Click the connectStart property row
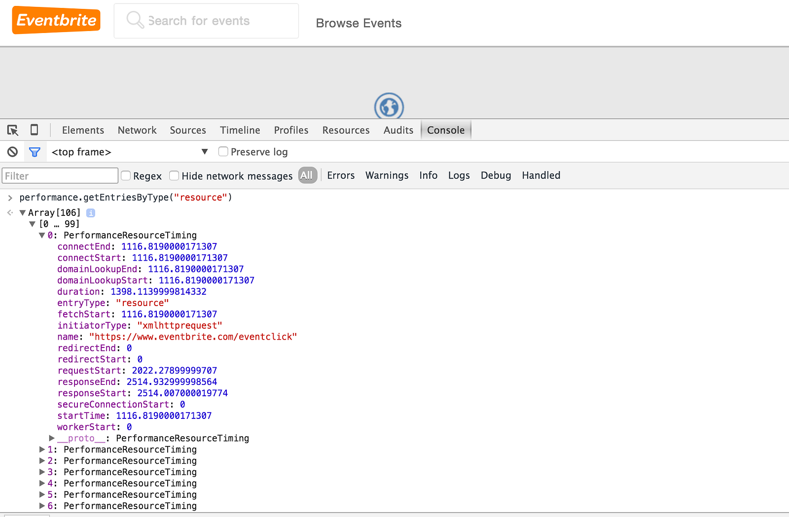This screenshot has width=789, height=517. click(143, 258)
